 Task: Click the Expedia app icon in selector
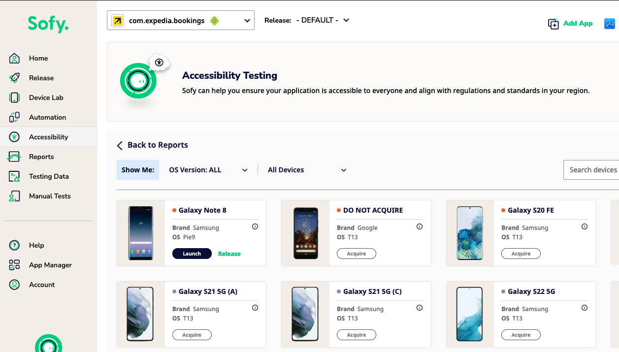click(118, 21)
